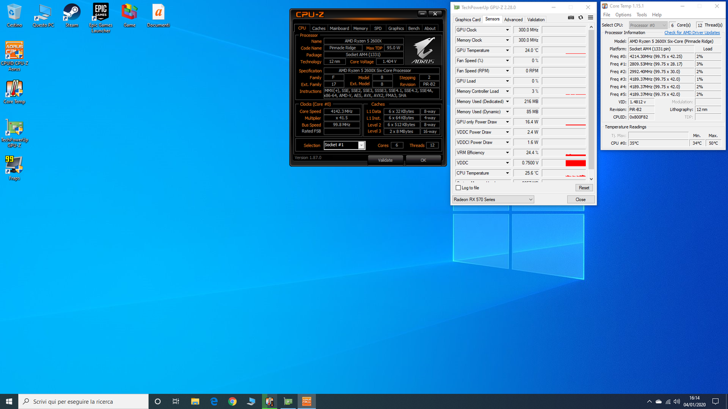Show hidden system tray icons

(x=650, y=401)
